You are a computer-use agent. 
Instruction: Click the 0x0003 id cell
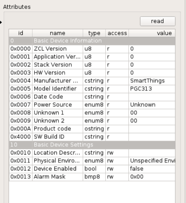click(20, 73)
